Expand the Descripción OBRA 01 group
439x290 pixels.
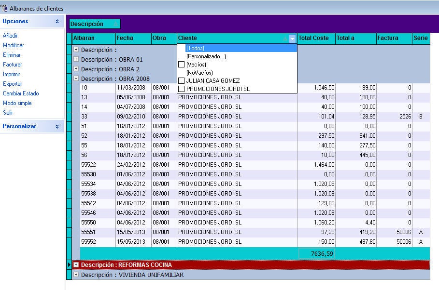pyautogui.click(x=76, y=59)
